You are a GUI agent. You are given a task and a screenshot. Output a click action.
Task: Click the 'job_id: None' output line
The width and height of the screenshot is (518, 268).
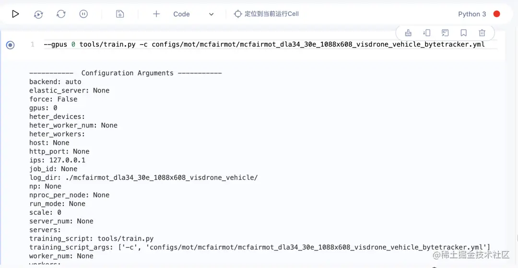click(x=53, y=169)
